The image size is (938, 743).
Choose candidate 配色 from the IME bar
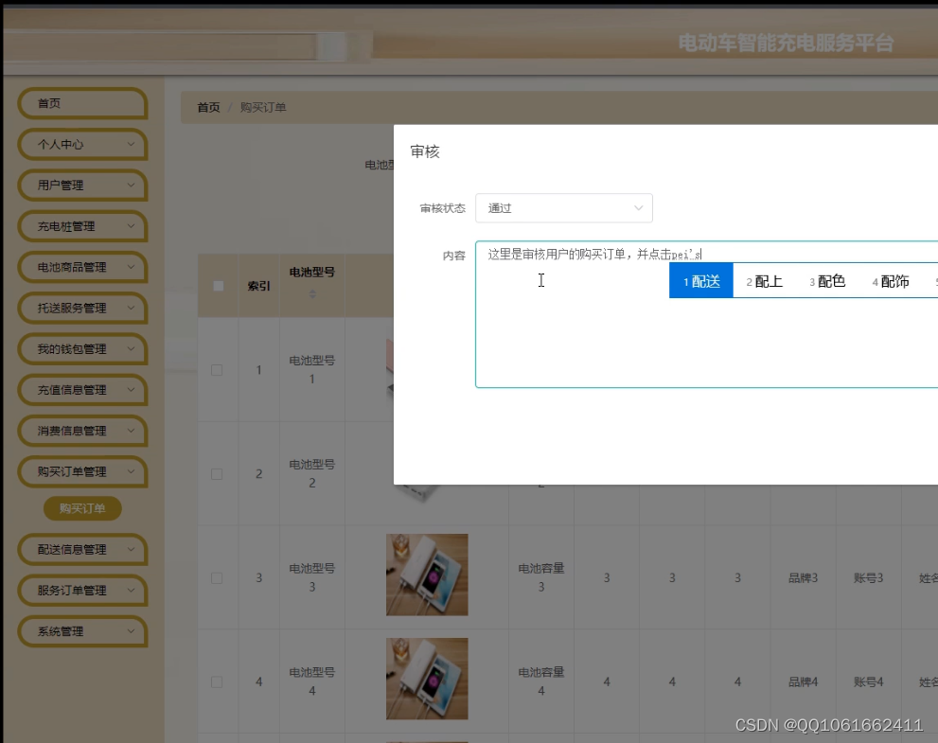point(828,280)
